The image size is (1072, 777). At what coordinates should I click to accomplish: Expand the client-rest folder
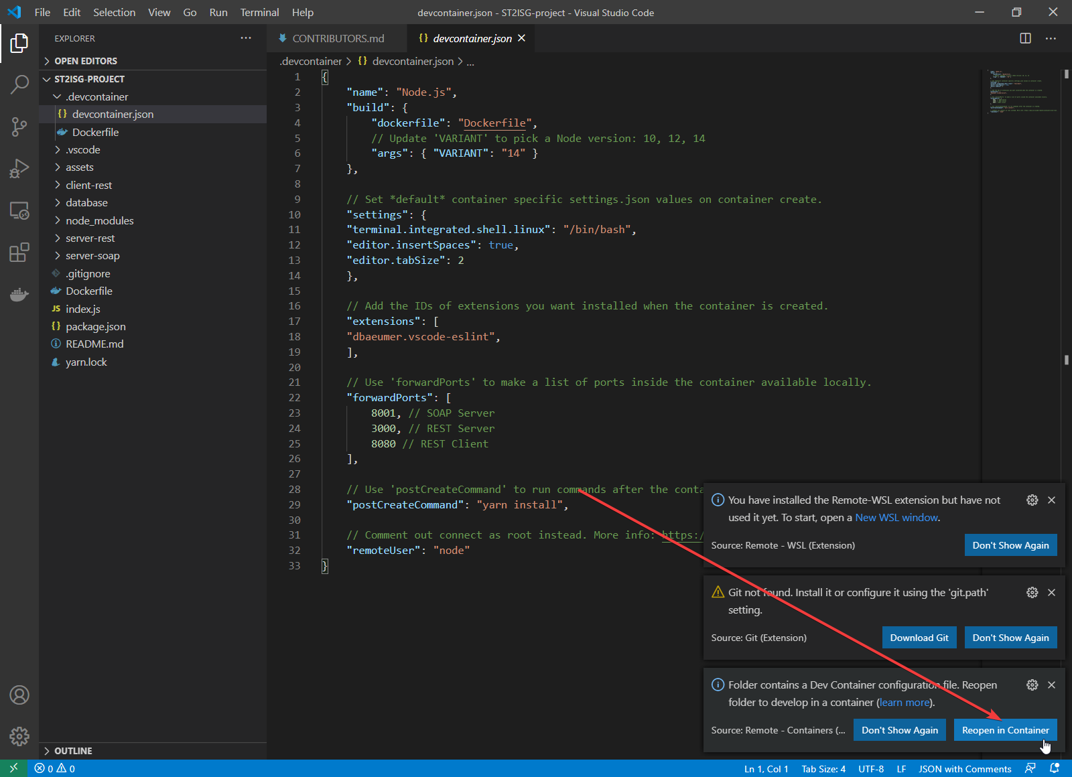(x=153, y=186)
